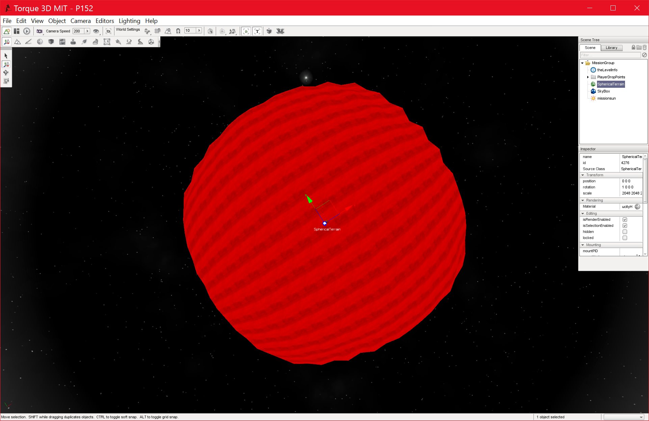Screen dimensions: 649x421
Task: Open the File menu
Action: [7, 21]
